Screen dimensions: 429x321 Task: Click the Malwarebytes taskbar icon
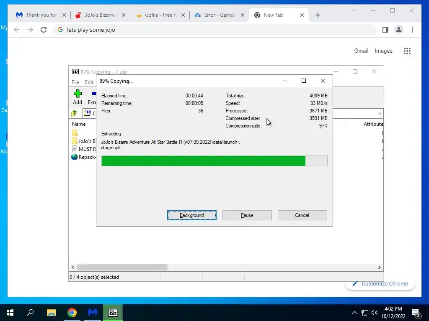pyautogui.click(x=93, y=313)
